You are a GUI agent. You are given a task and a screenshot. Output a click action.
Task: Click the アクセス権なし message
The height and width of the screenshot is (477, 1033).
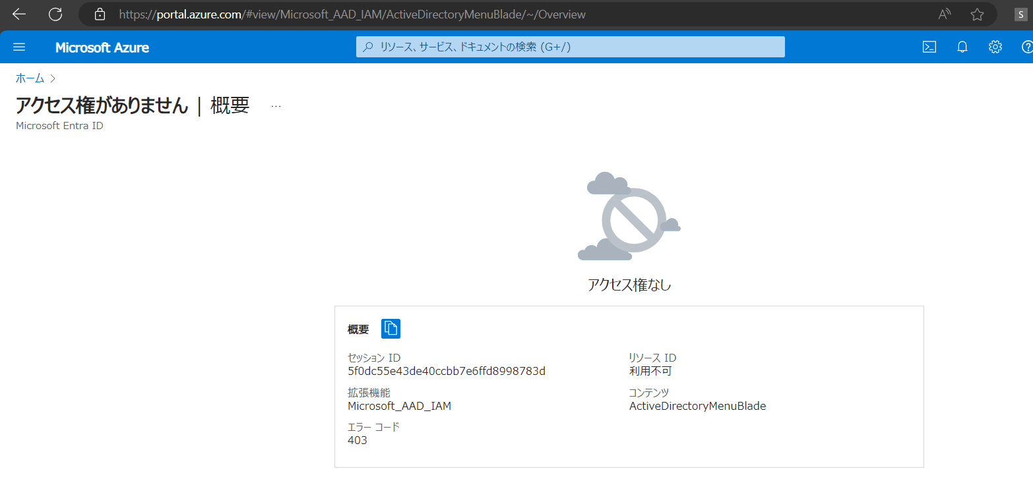point(629,285)
